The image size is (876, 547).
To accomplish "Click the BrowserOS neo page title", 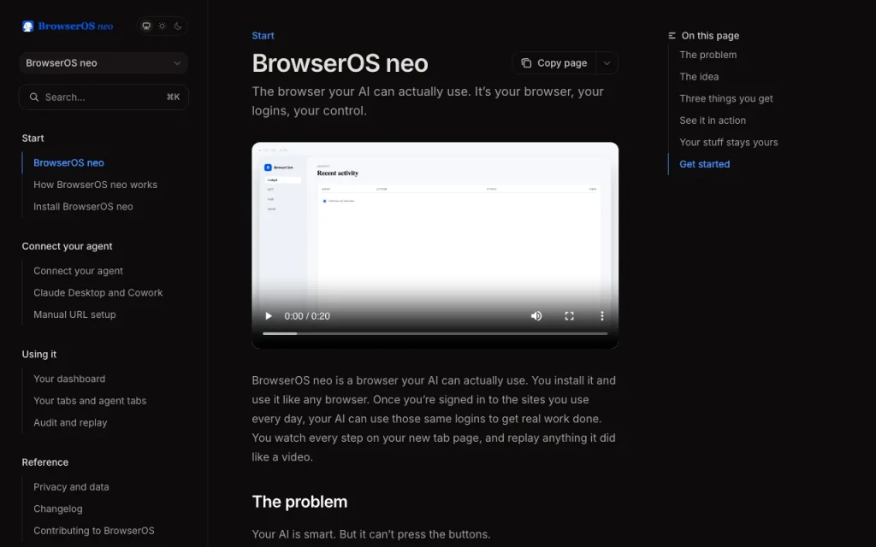I will [x=340, y=63].
